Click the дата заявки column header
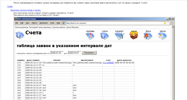This screenshot has height=100, width=187. coord(33,60)
